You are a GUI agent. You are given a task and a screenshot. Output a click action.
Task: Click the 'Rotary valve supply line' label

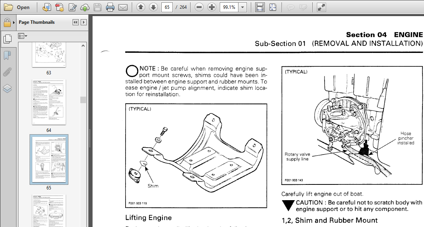(297, 156)
